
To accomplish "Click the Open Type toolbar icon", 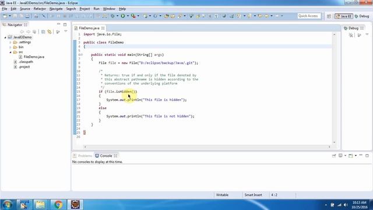I will pyautogui.click(x=167, y=16).
